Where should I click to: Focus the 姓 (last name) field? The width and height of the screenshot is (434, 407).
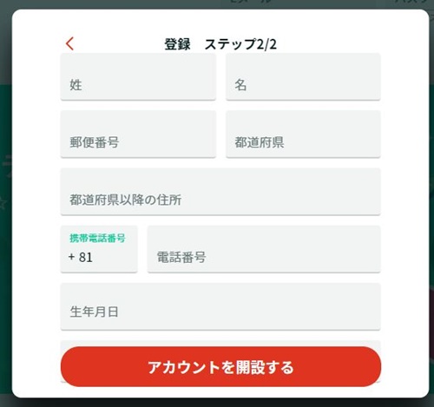click(x=138, y=76)
